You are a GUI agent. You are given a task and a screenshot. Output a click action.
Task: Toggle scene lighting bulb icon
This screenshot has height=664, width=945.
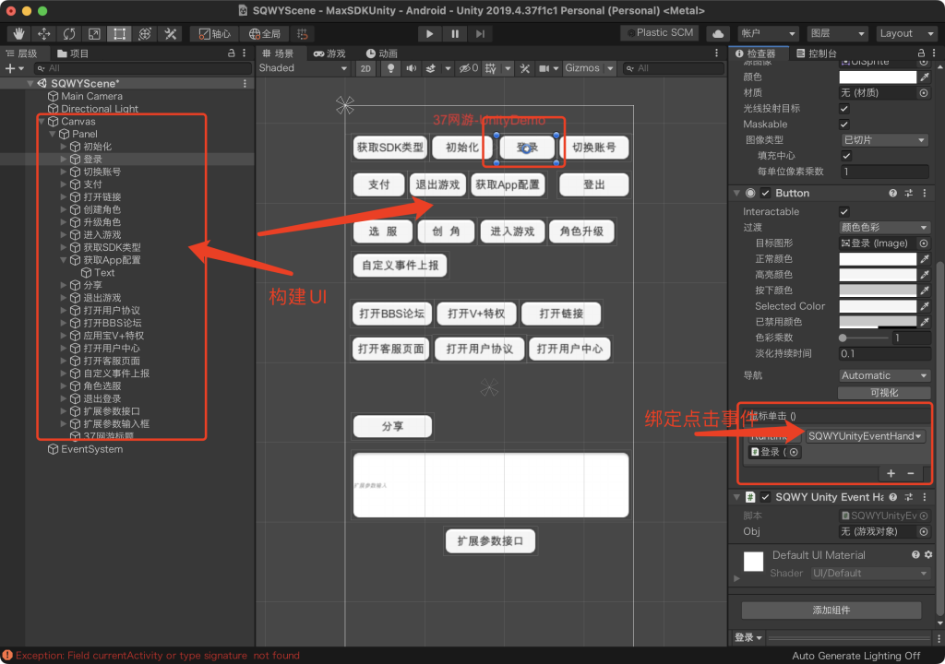[x=390, y=68]
